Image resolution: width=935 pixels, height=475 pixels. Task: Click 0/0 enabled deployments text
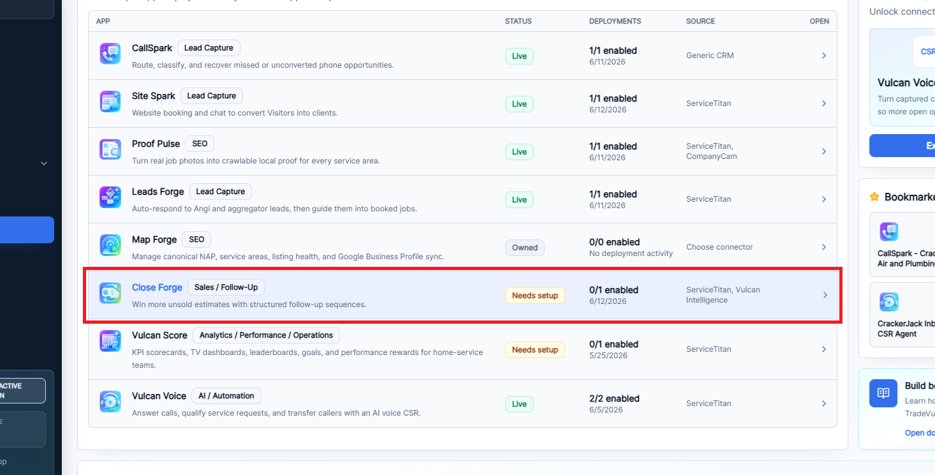(614, 242)
